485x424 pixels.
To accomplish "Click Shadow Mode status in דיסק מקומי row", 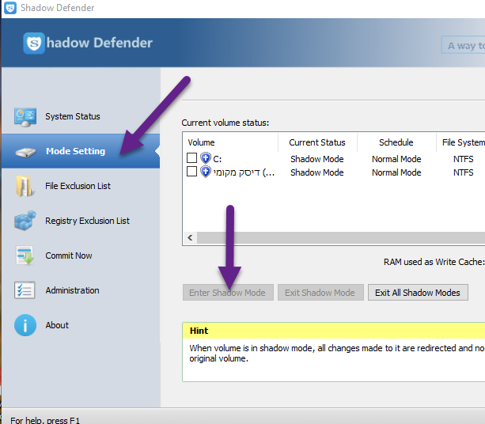I will [317, 172].
